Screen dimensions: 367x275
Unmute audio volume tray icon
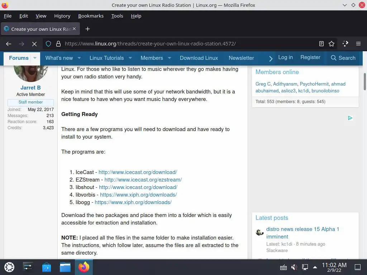pyautogui.click(x=294, y=267)
